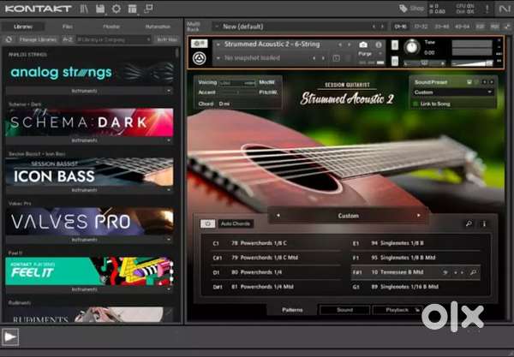This screenshot has height=357, width=514.
Task: Open instrument info icon
Action: pyautogui.click(x=379, y=45)
